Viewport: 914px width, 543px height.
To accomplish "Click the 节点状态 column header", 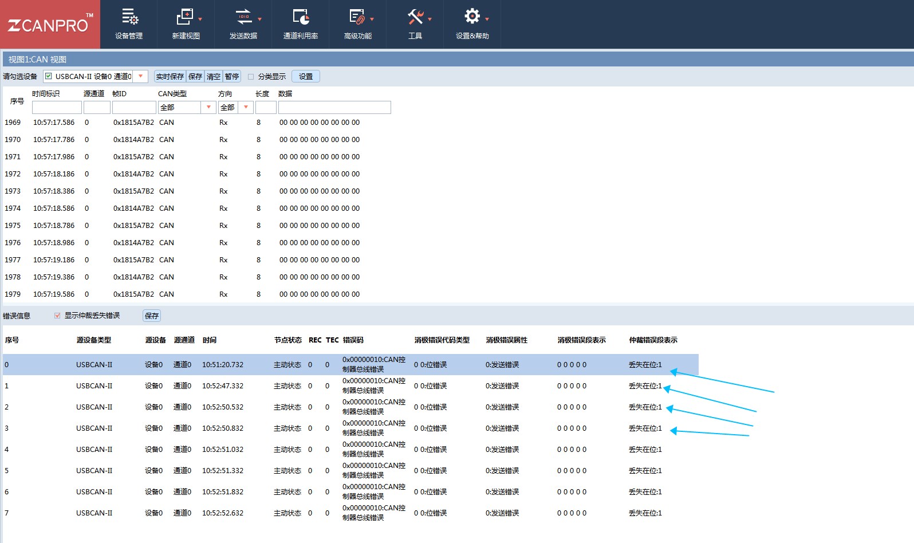I will [288, 340].
